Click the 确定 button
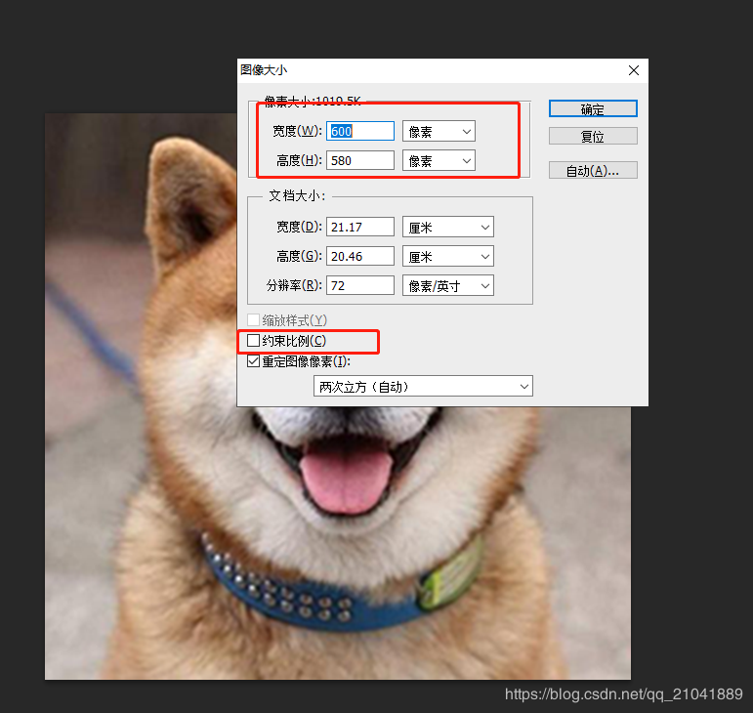This screenshot has height=713, width=753. pos(593,109)
